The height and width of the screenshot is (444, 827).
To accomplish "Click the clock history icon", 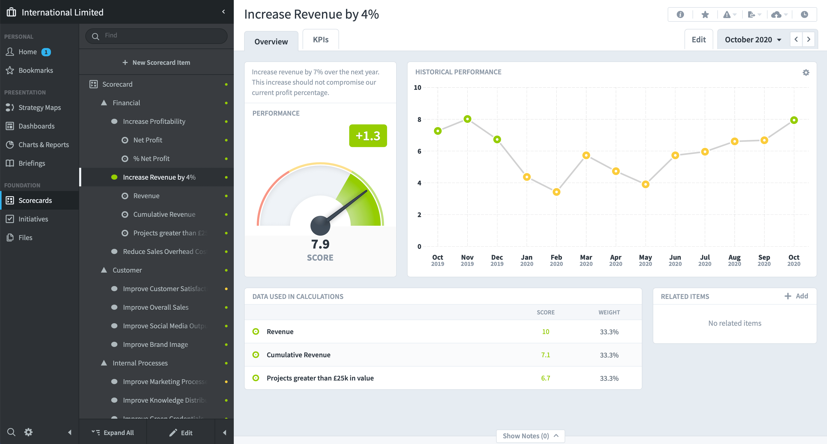I will [804, 14].
